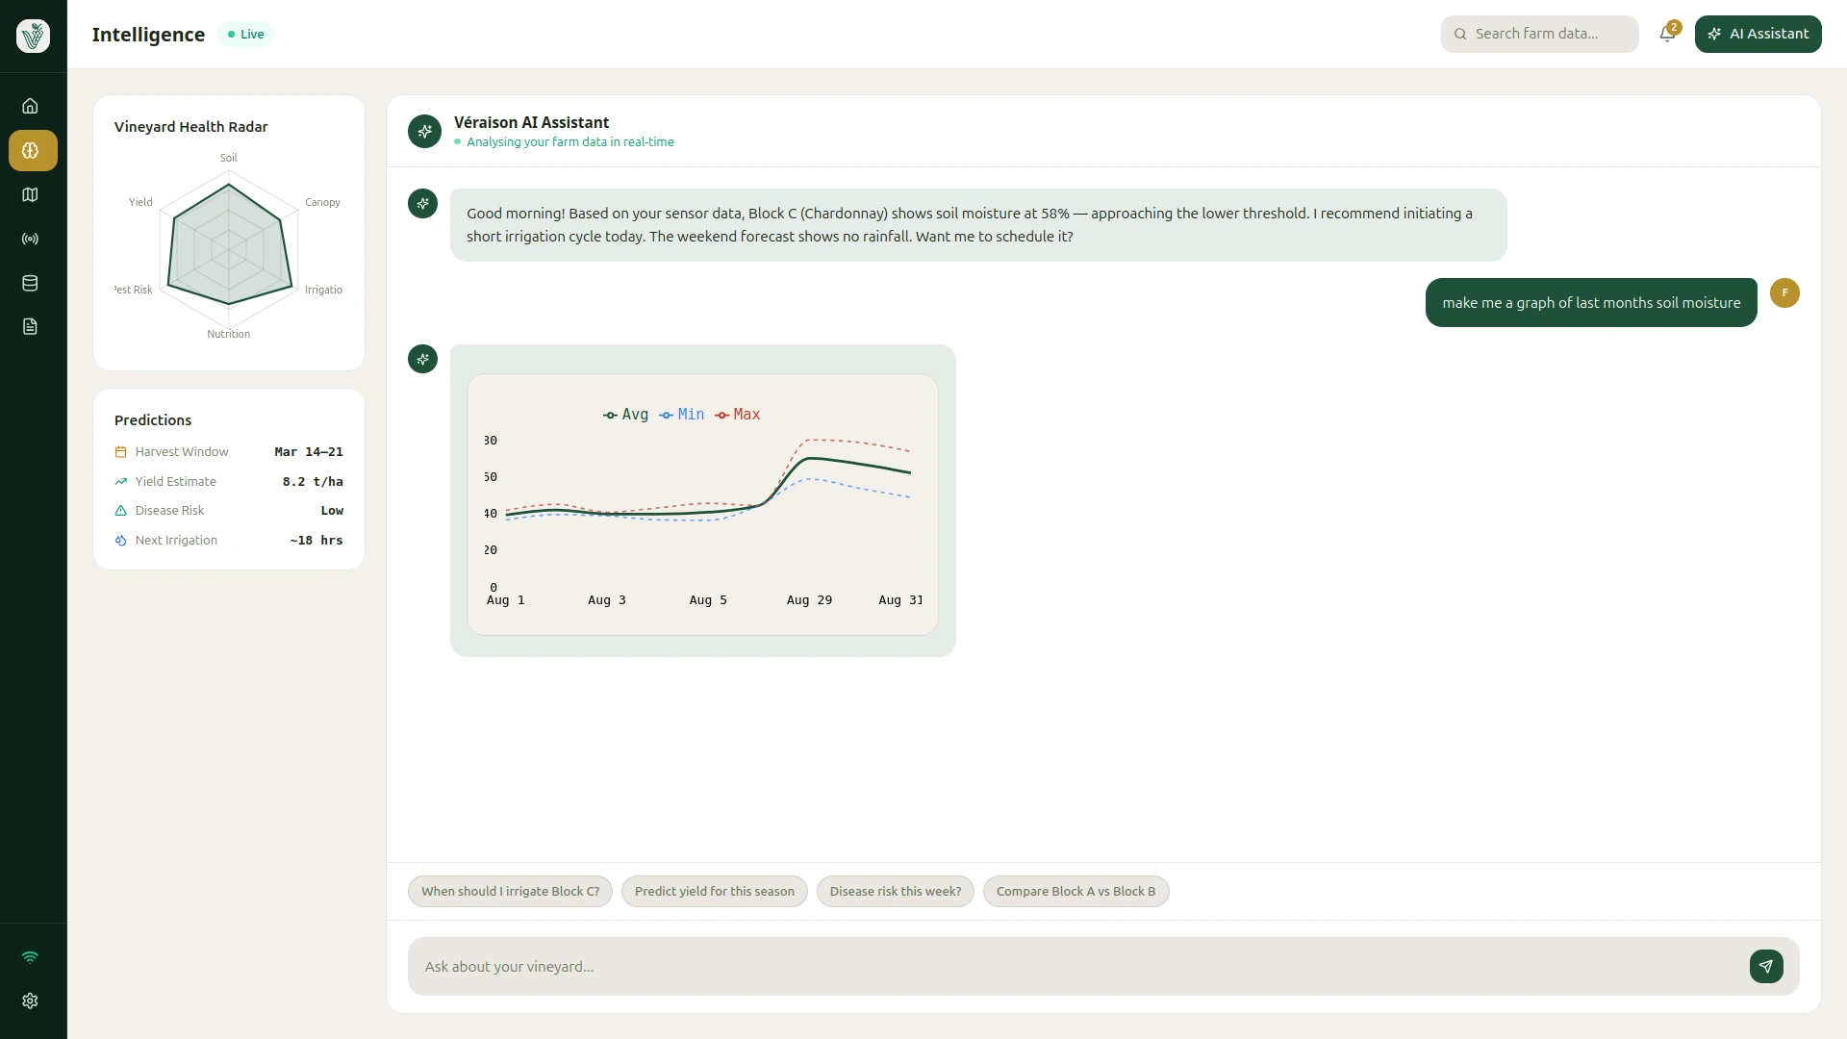Open the Home sidebar icon
This screenshot has width=1847, height=1039.
30,106
